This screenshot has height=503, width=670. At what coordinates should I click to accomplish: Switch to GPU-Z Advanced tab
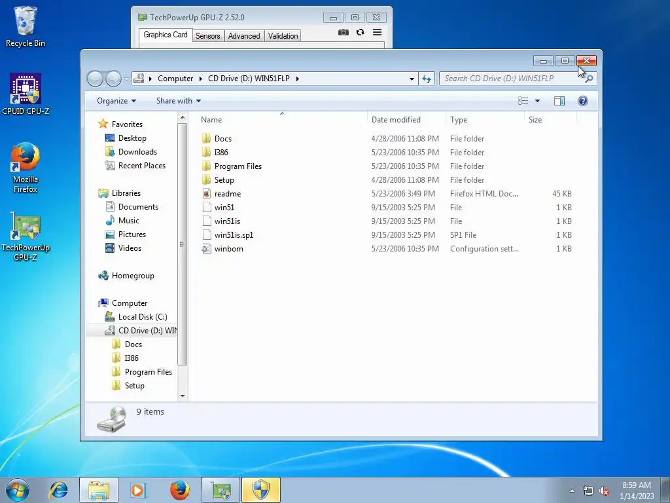[243, 36]
